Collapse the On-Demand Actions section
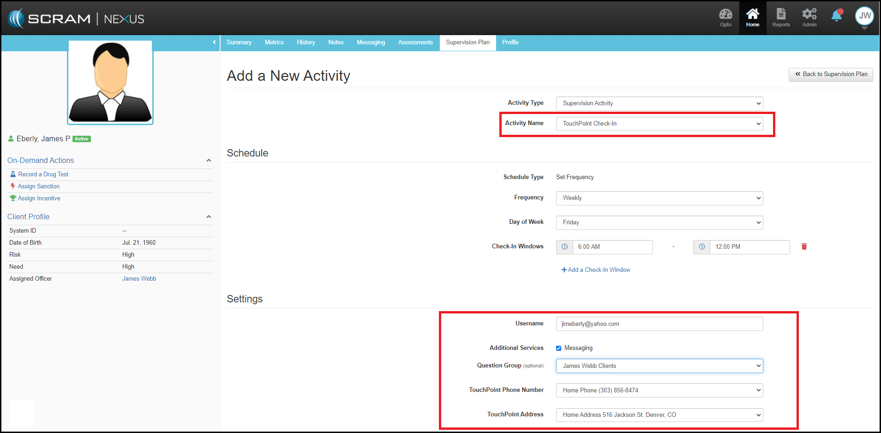 [209, 160]
